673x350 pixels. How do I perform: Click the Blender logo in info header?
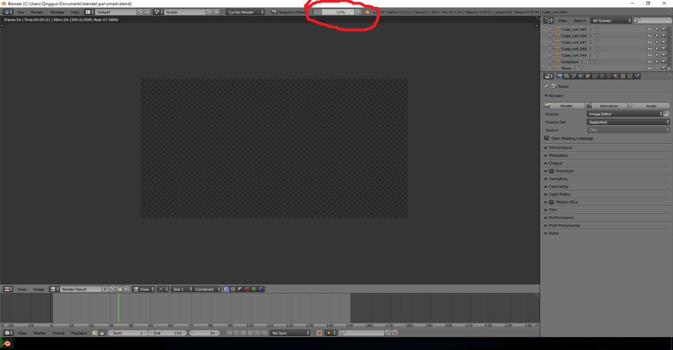click(x=367, y=12)
